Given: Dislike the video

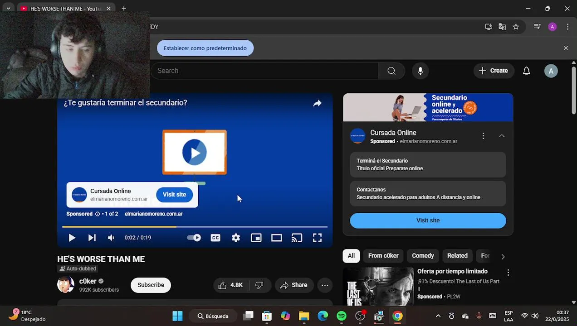Looking at the screenshot, I should click(x=260, y=285).
